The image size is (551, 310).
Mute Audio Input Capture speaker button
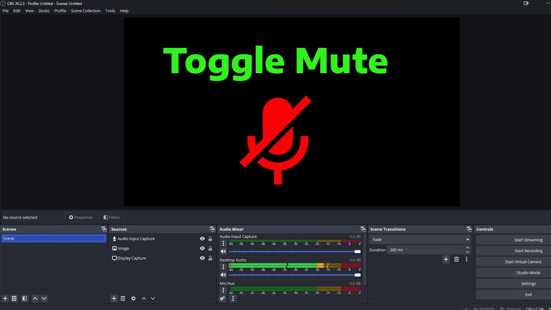[223, 251]
